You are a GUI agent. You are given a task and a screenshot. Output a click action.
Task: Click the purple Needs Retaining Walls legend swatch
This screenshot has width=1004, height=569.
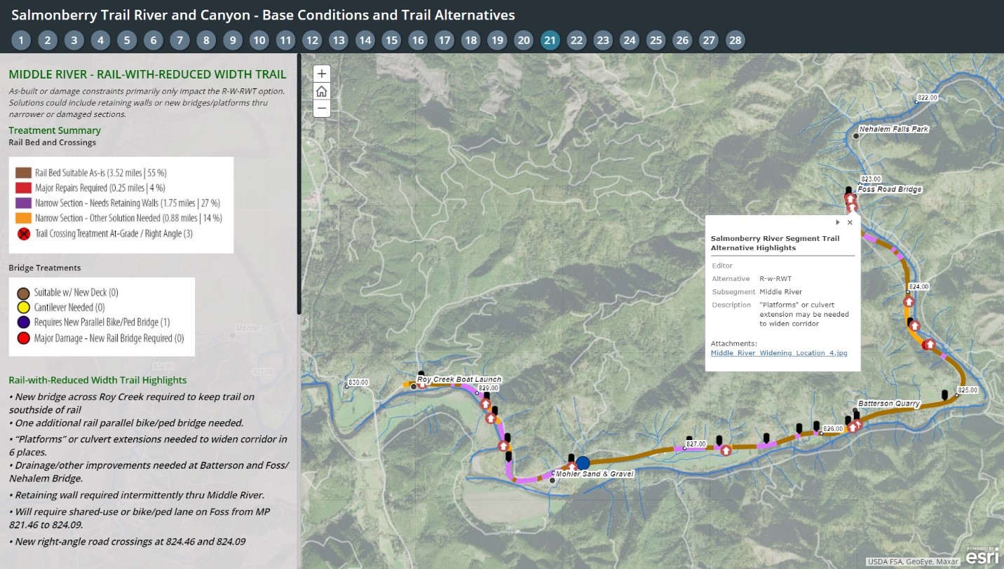(24, 203)
